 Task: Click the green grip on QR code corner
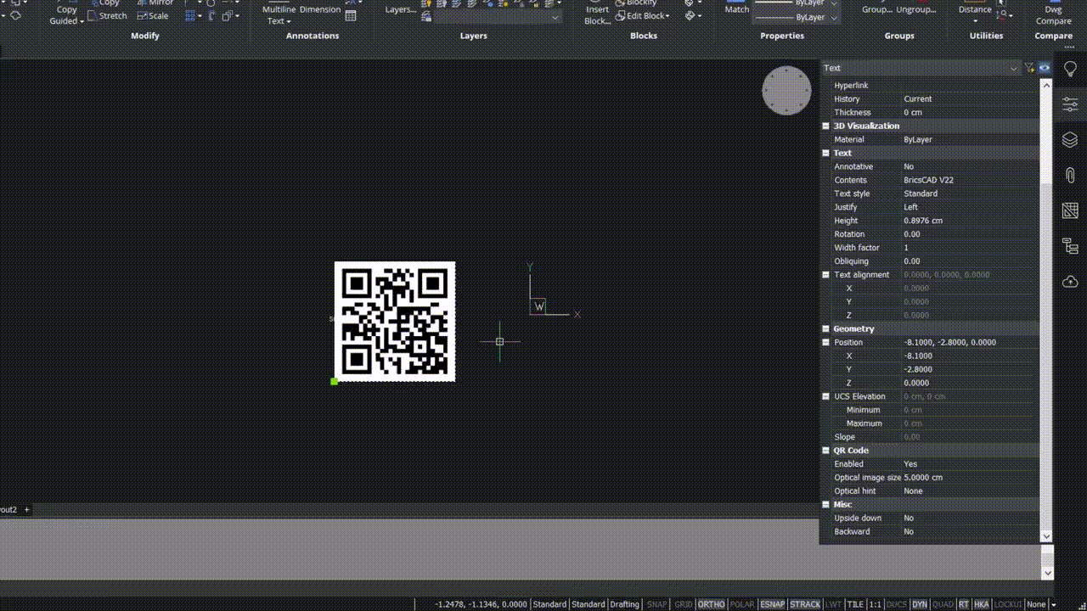click(334, 382)
